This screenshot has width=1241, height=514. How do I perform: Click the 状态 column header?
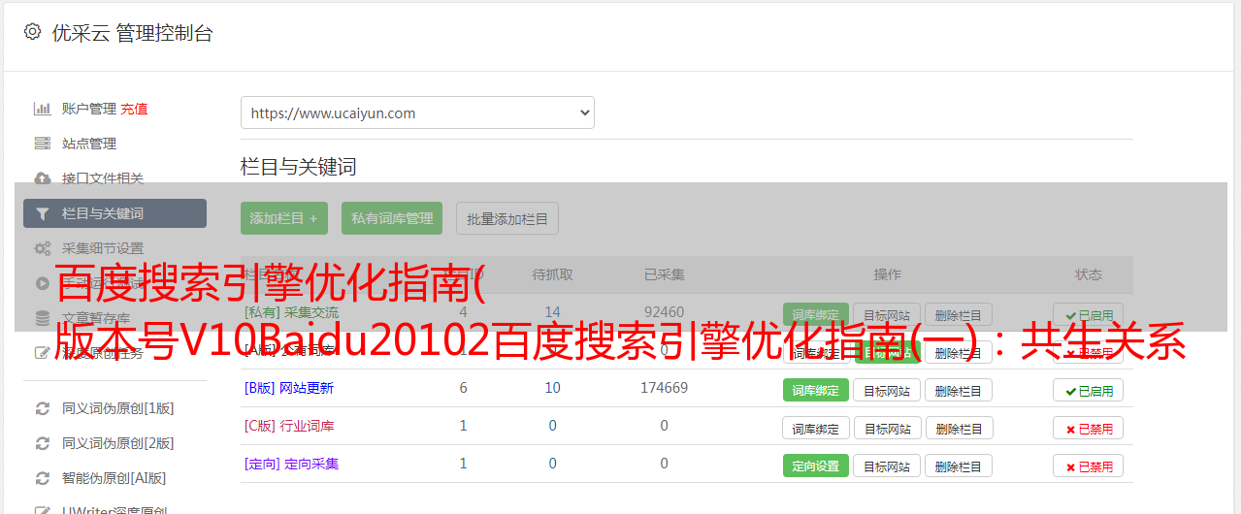1089,274
